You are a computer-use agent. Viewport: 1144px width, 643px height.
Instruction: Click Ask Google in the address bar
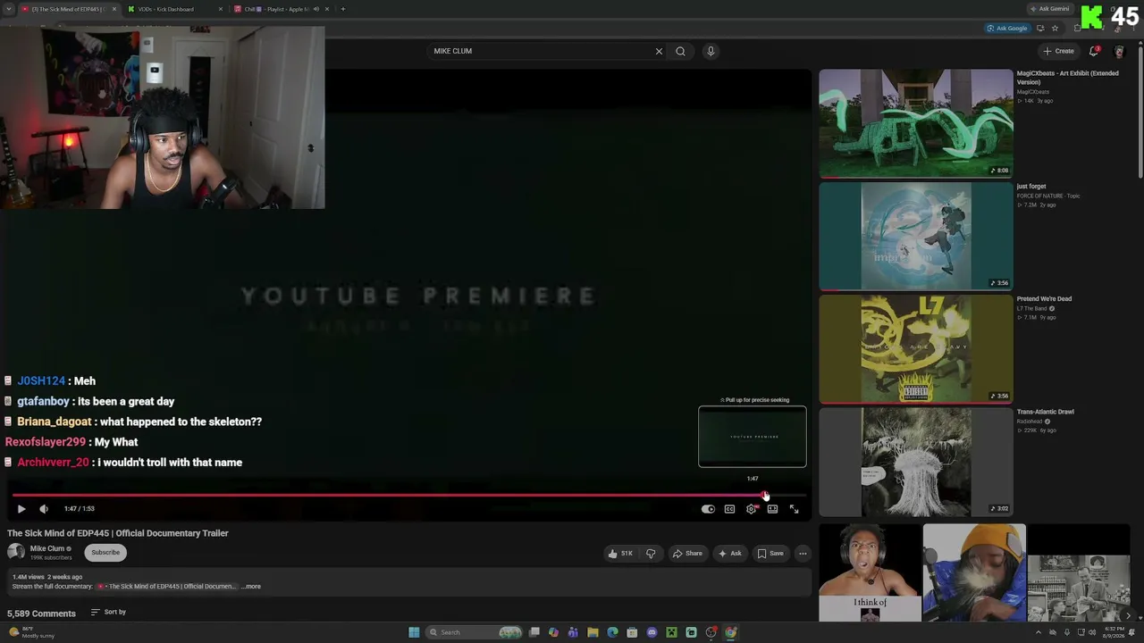tap(1007, 29)
